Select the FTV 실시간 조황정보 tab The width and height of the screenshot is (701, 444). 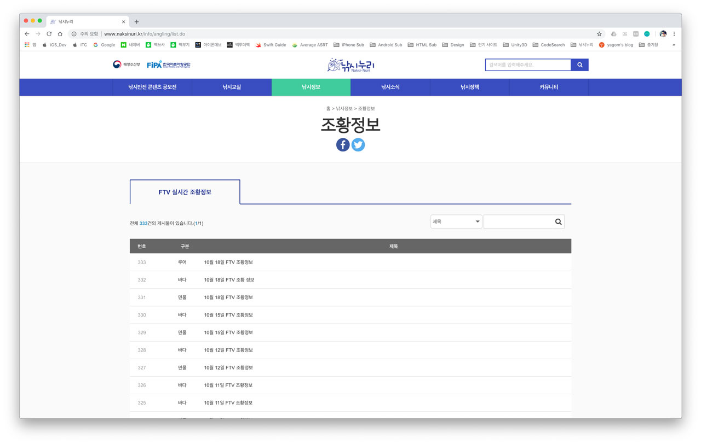[x=185, y=192]
